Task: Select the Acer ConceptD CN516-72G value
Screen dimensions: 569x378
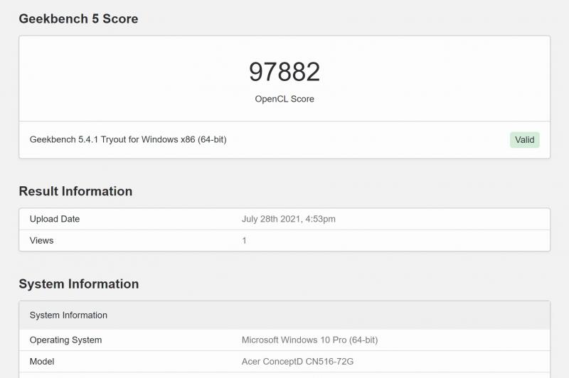Action: tap(297, 362)
